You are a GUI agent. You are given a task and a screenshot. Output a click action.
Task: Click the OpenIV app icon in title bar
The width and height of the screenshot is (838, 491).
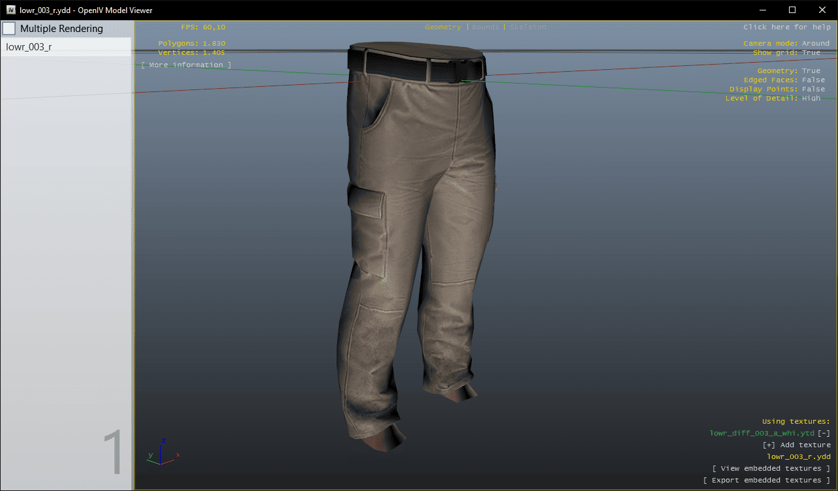coord(11,10)
